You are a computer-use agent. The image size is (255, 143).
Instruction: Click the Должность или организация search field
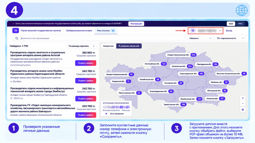point(99,38)
